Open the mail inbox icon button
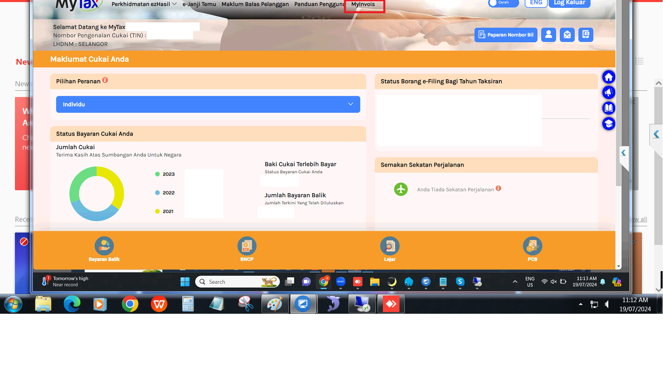 coord(567,35)
